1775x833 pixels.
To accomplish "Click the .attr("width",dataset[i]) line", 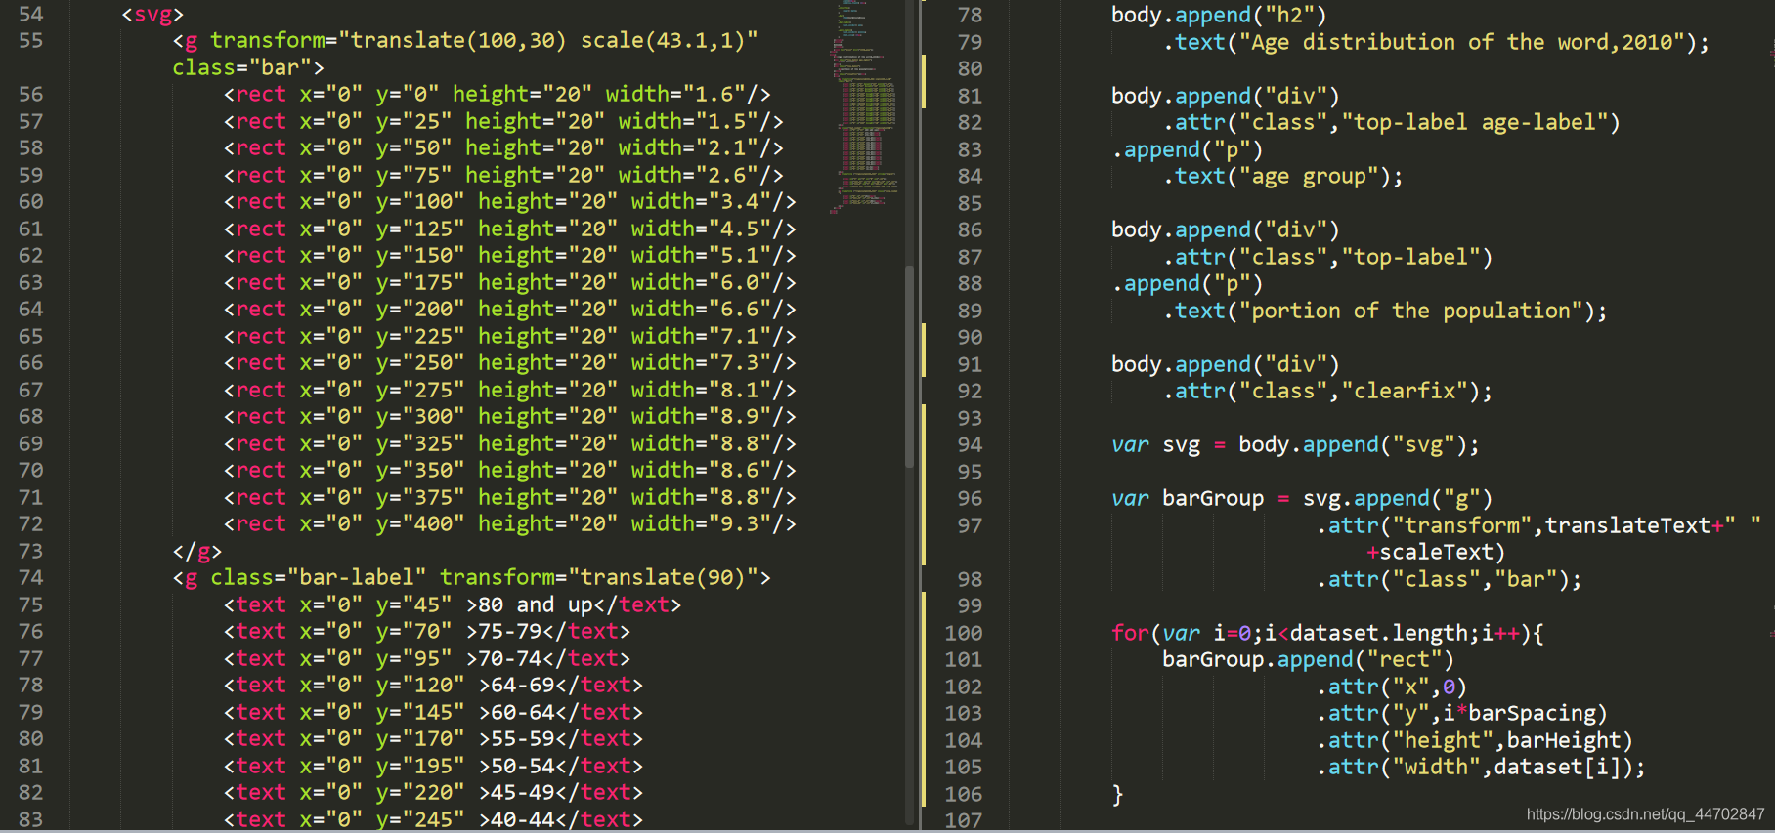I will [x=1481, y=767].
